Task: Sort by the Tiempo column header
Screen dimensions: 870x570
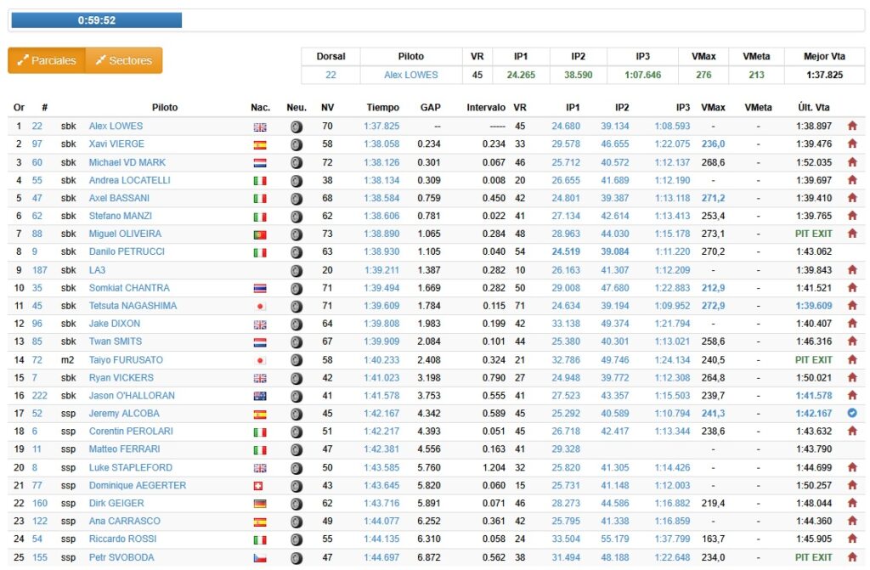Action: (x=382, y=108)
